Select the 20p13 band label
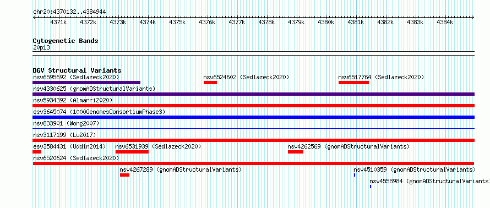Viewport: 490px width, 208px height. click(x=41, y=48)
